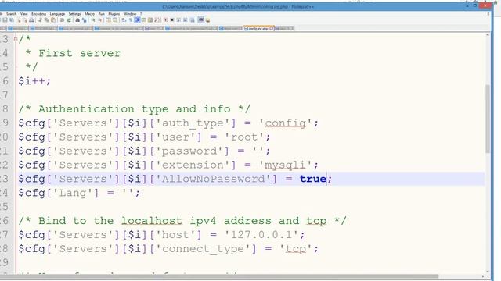The width and height of the screenshot is (501, 281).
Task: Maximize or restore the Notepad++ window
Action: (475, 5)
